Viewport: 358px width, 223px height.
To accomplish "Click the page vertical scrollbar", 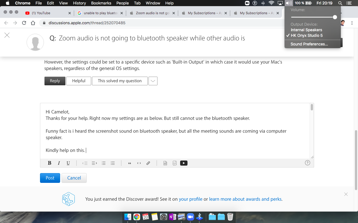I will (x=356, y=160).
